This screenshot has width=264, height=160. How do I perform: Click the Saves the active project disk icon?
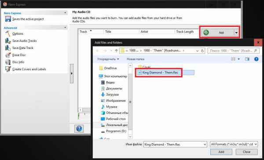8,19
